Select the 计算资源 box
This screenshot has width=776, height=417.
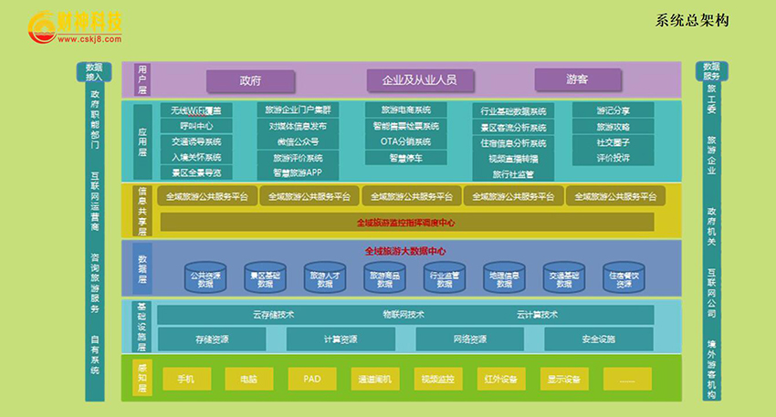pos(341,339)
